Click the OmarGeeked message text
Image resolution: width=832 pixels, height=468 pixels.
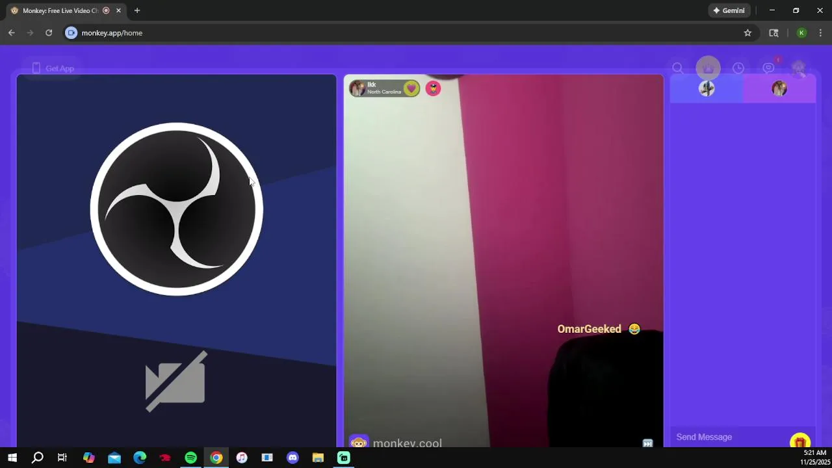(589, 329)
